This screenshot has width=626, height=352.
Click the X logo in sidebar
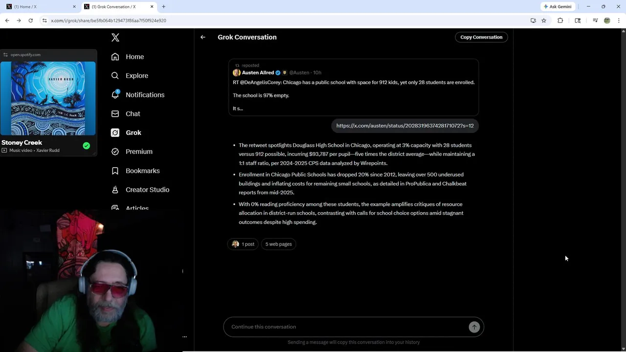pyautogui.click(x=115, y=38)
